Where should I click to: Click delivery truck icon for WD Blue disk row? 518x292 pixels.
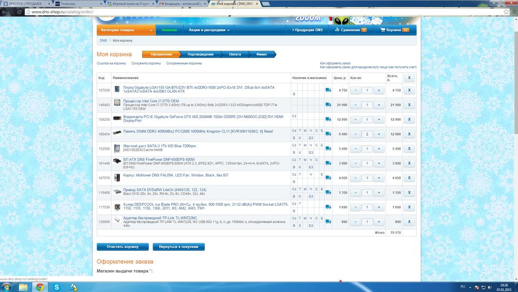(328, 149)
